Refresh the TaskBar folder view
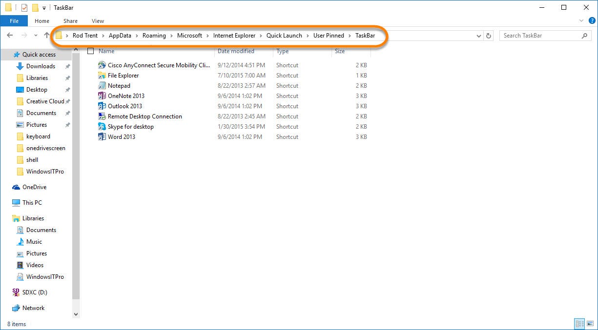The image size is (598, 330). pyautogui.click(x=488, y=35)
